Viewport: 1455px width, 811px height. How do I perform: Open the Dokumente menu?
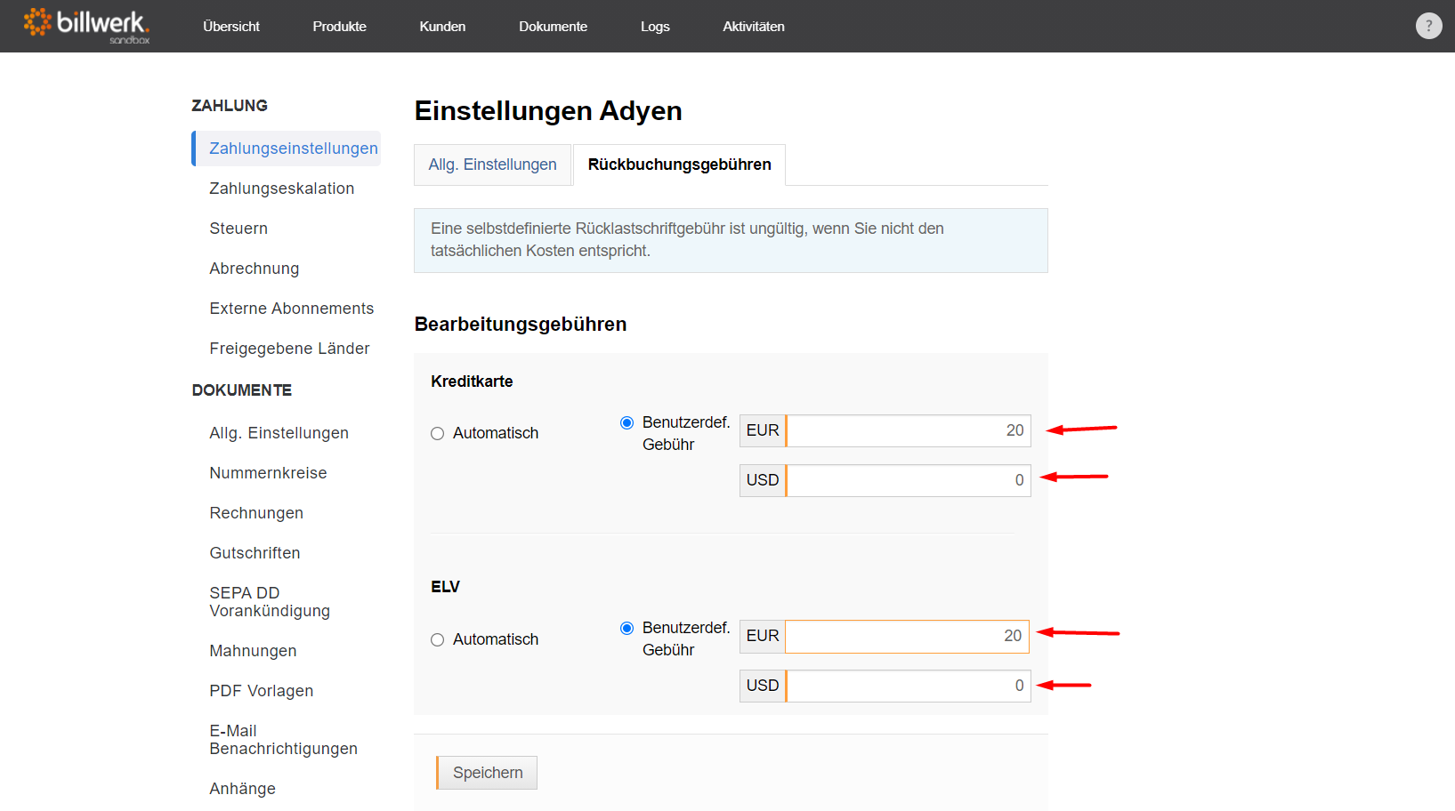click(553, 27)
